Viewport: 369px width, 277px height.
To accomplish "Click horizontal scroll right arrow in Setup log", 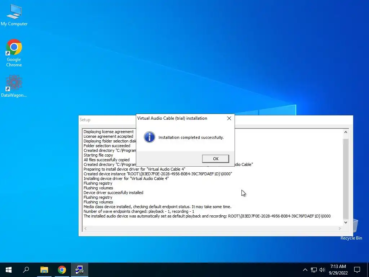I will point(339,228).
